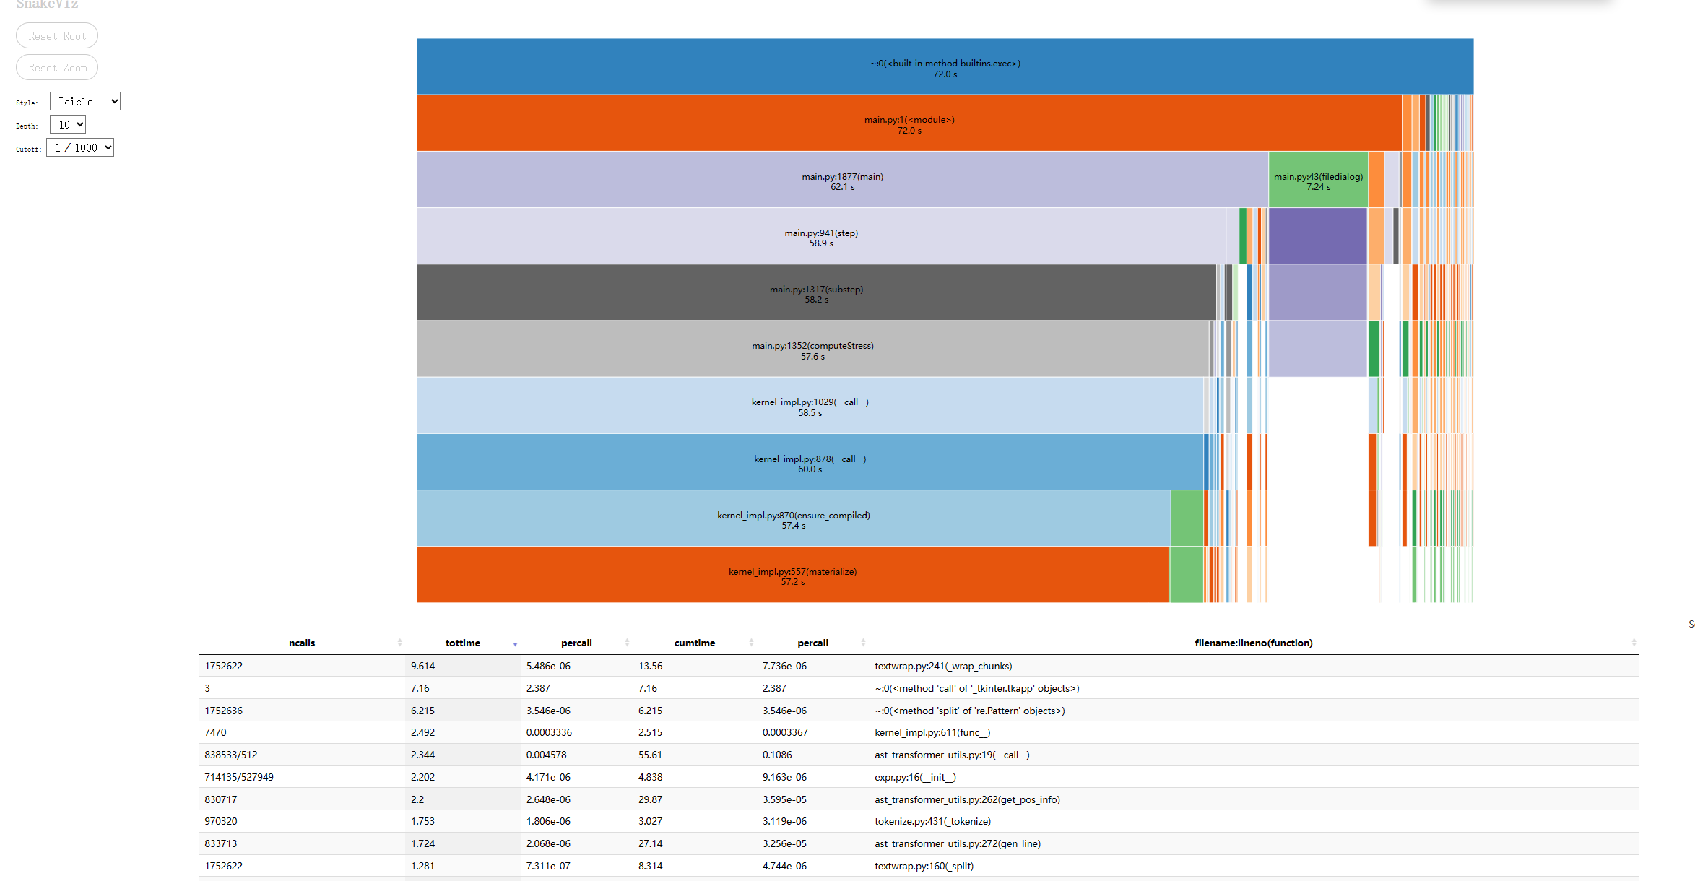Open the Depth dropdown set to 10
The width and height of the screenshot is (1695, 881).
(68, 125)
